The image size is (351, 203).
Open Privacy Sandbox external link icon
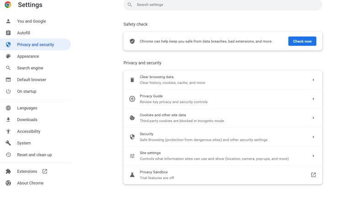(x=314, y=175)
